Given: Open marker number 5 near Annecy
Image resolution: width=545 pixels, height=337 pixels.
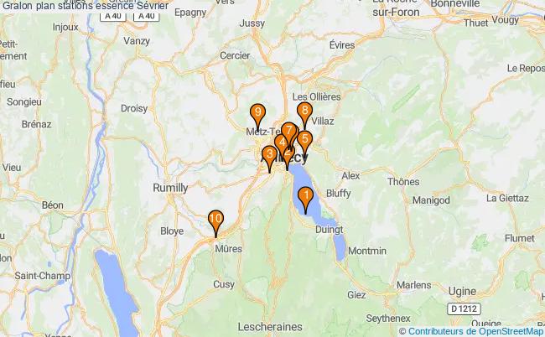Looking at the screenshot, I should pos(305,143).
